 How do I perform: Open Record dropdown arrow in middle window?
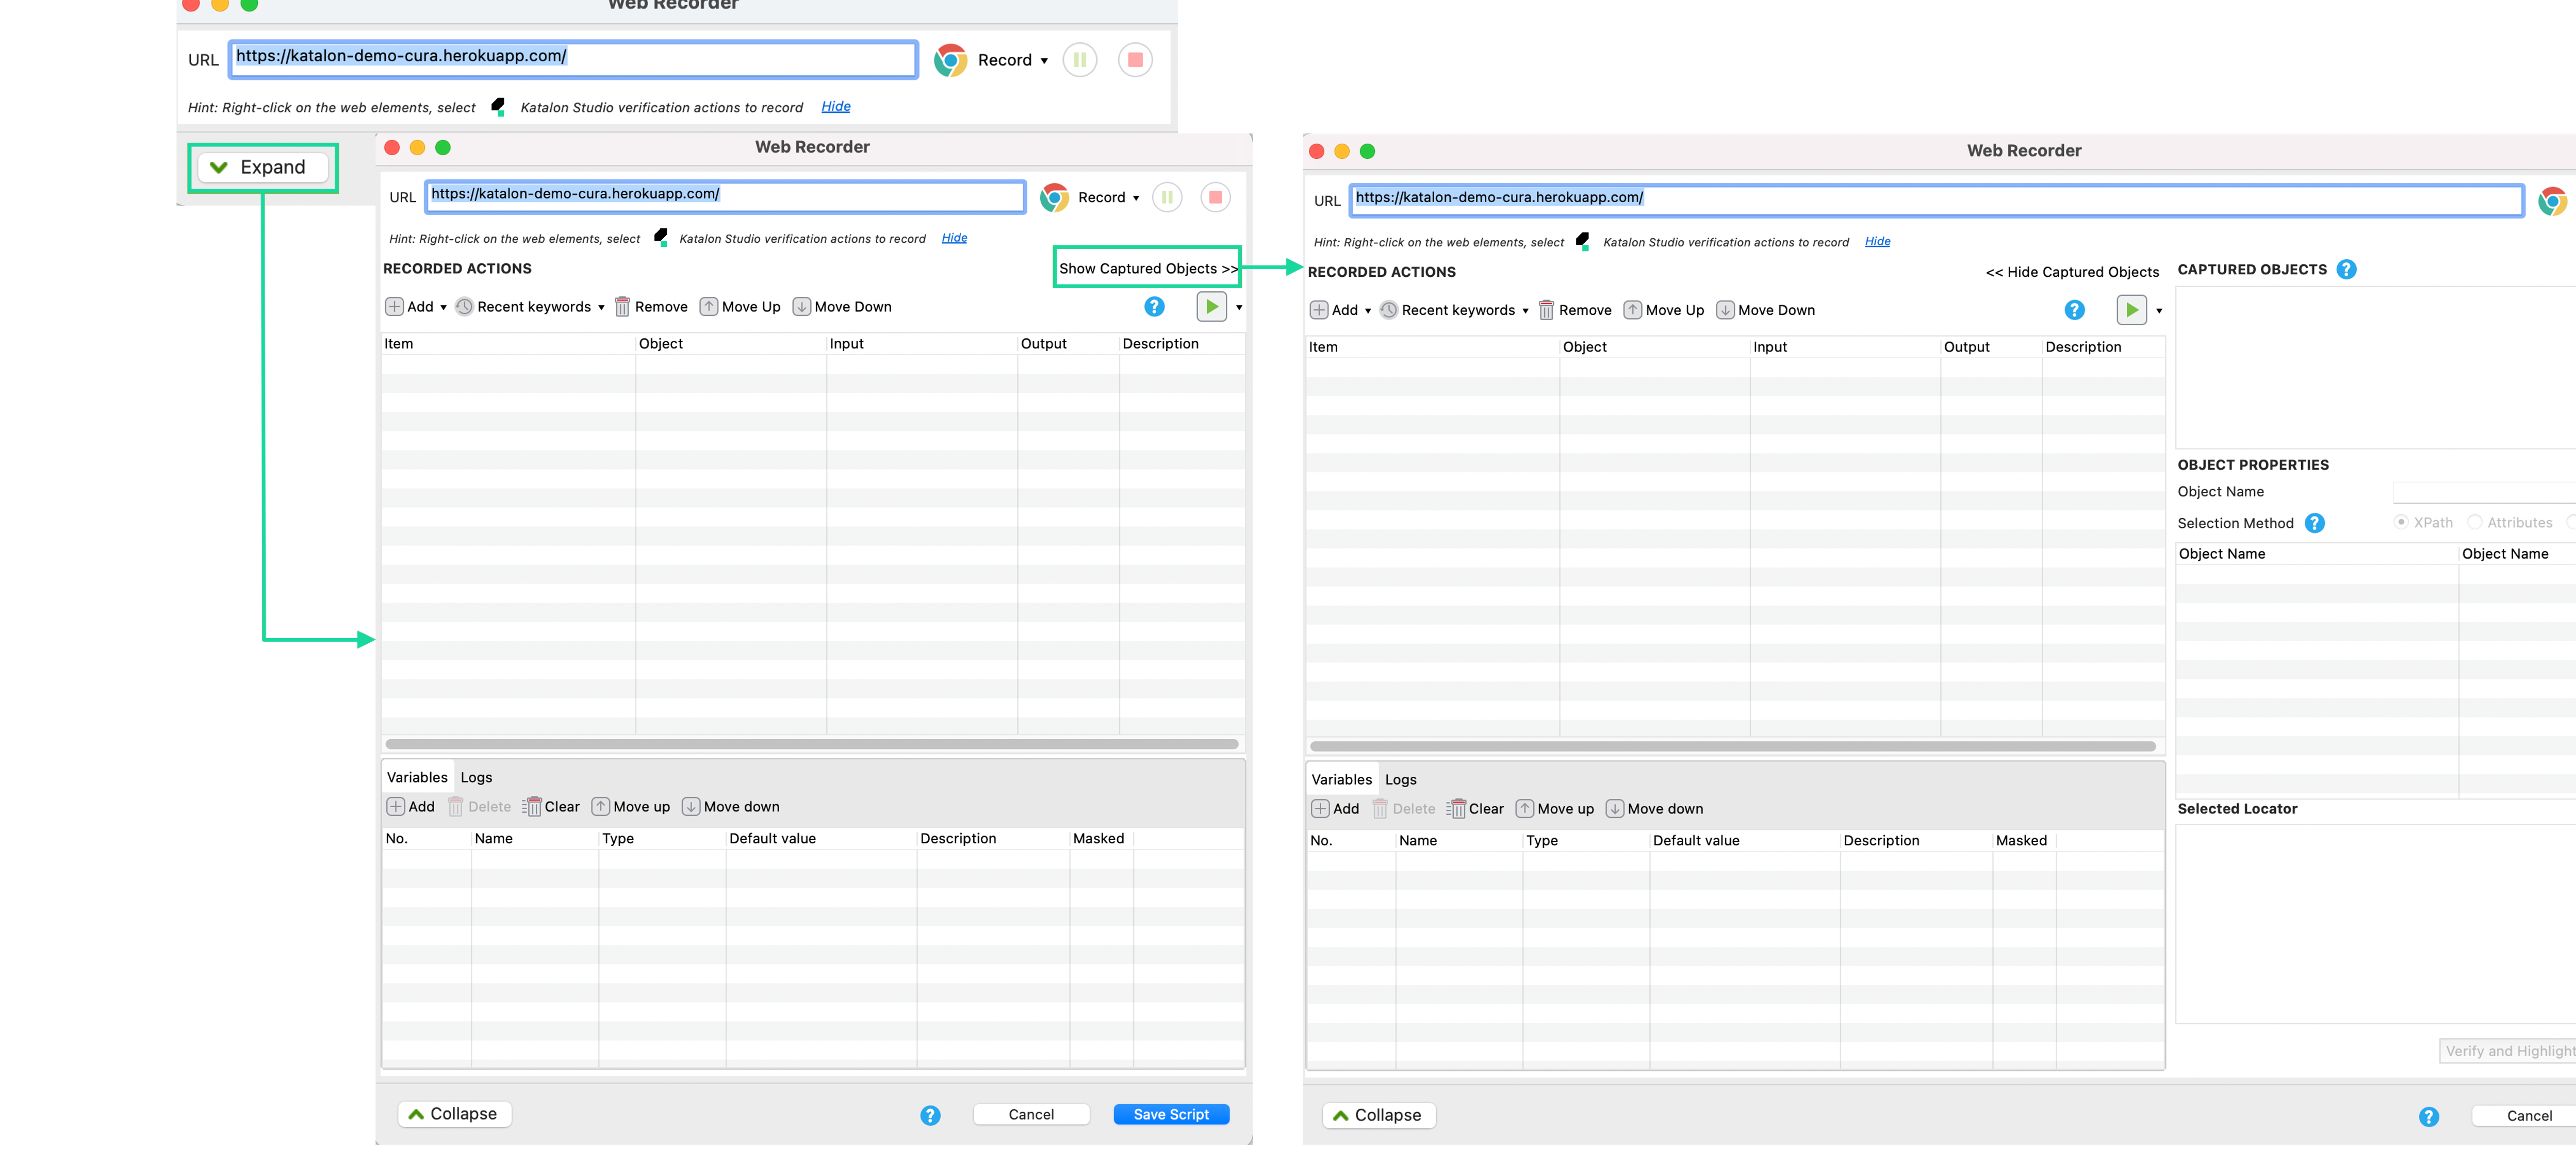click(x=1136, y=198)
